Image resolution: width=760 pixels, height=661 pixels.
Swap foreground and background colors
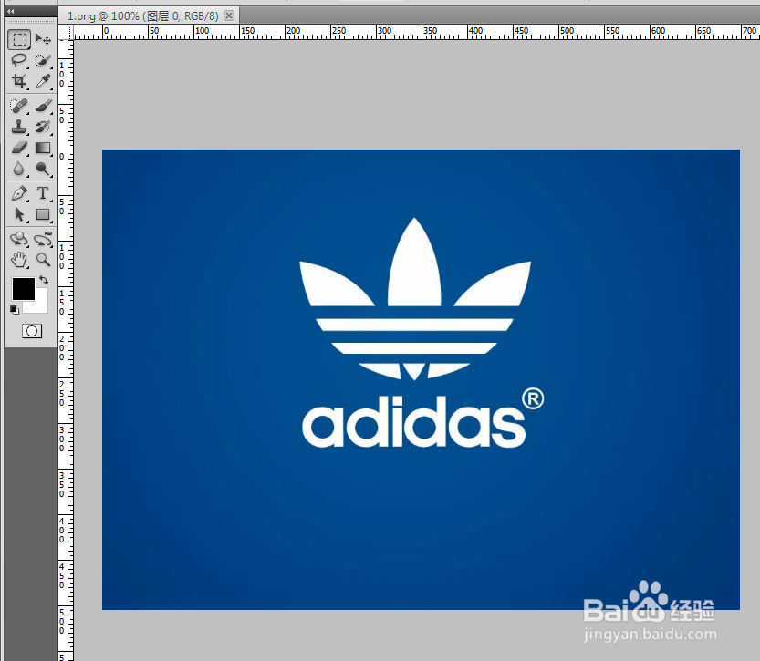(x=44, y=280)
